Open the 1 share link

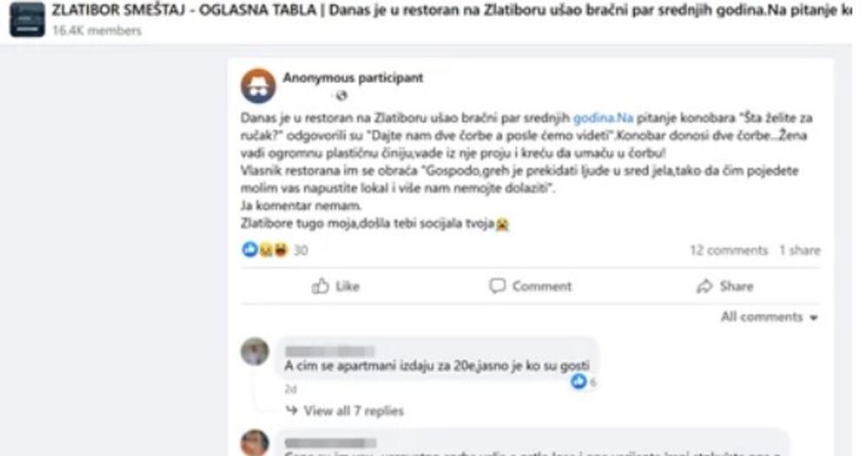[799, 251]
